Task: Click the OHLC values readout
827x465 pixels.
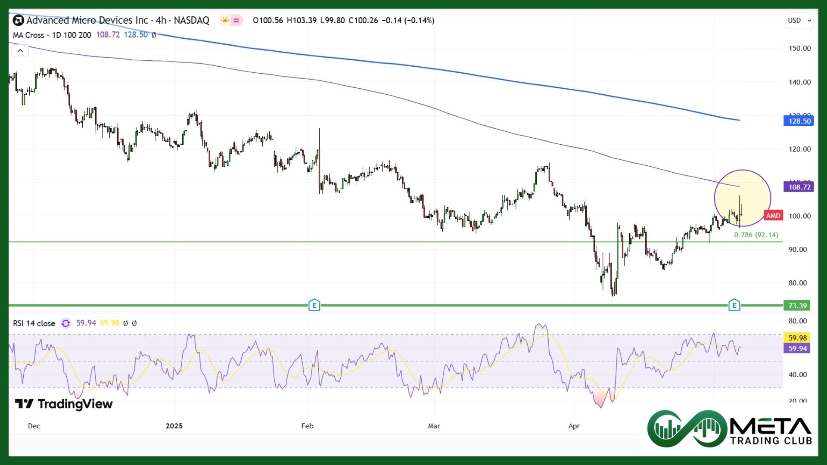Action: point(343,20)
